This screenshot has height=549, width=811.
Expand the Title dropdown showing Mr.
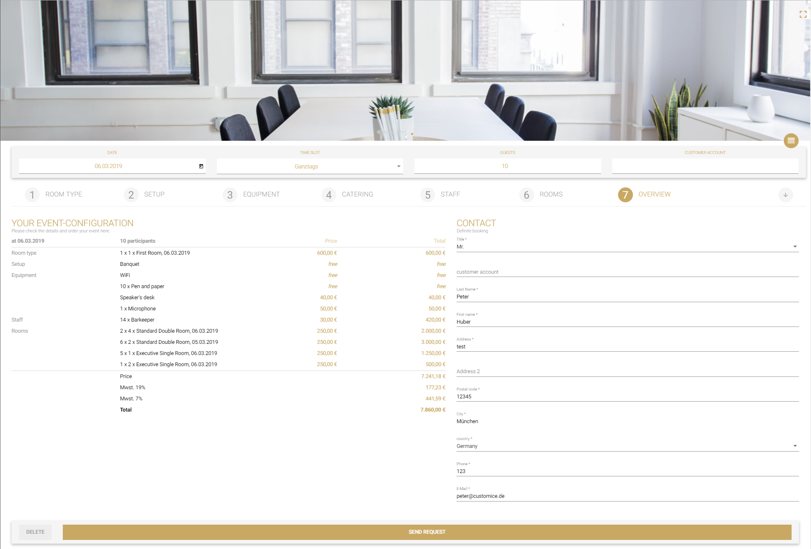pos(628,247)
